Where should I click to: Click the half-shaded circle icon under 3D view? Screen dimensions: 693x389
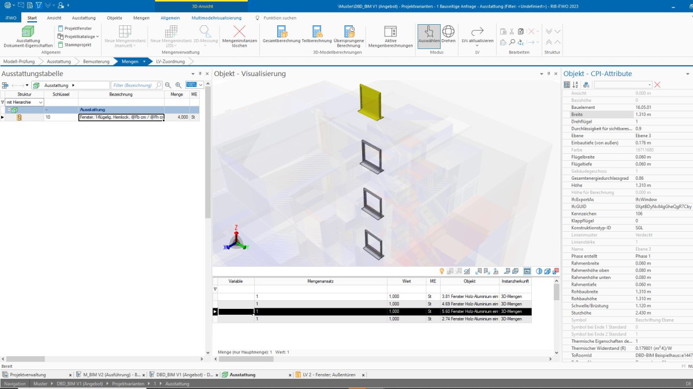point(539,271)
